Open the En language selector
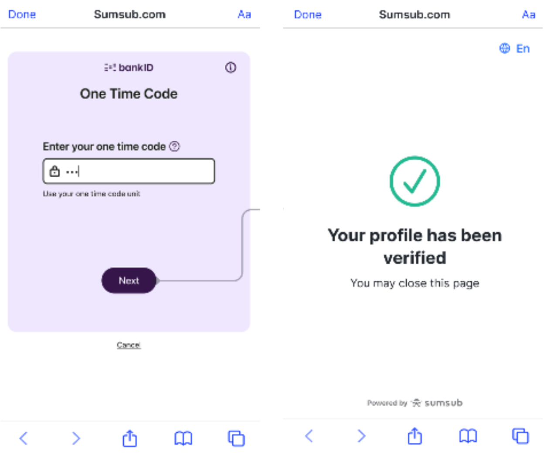544x459 pixels. tap(515, 48)
